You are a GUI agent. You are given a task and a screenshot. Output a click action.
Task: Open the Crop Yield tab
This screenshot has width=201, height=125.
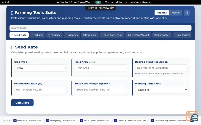coord(90,35)
